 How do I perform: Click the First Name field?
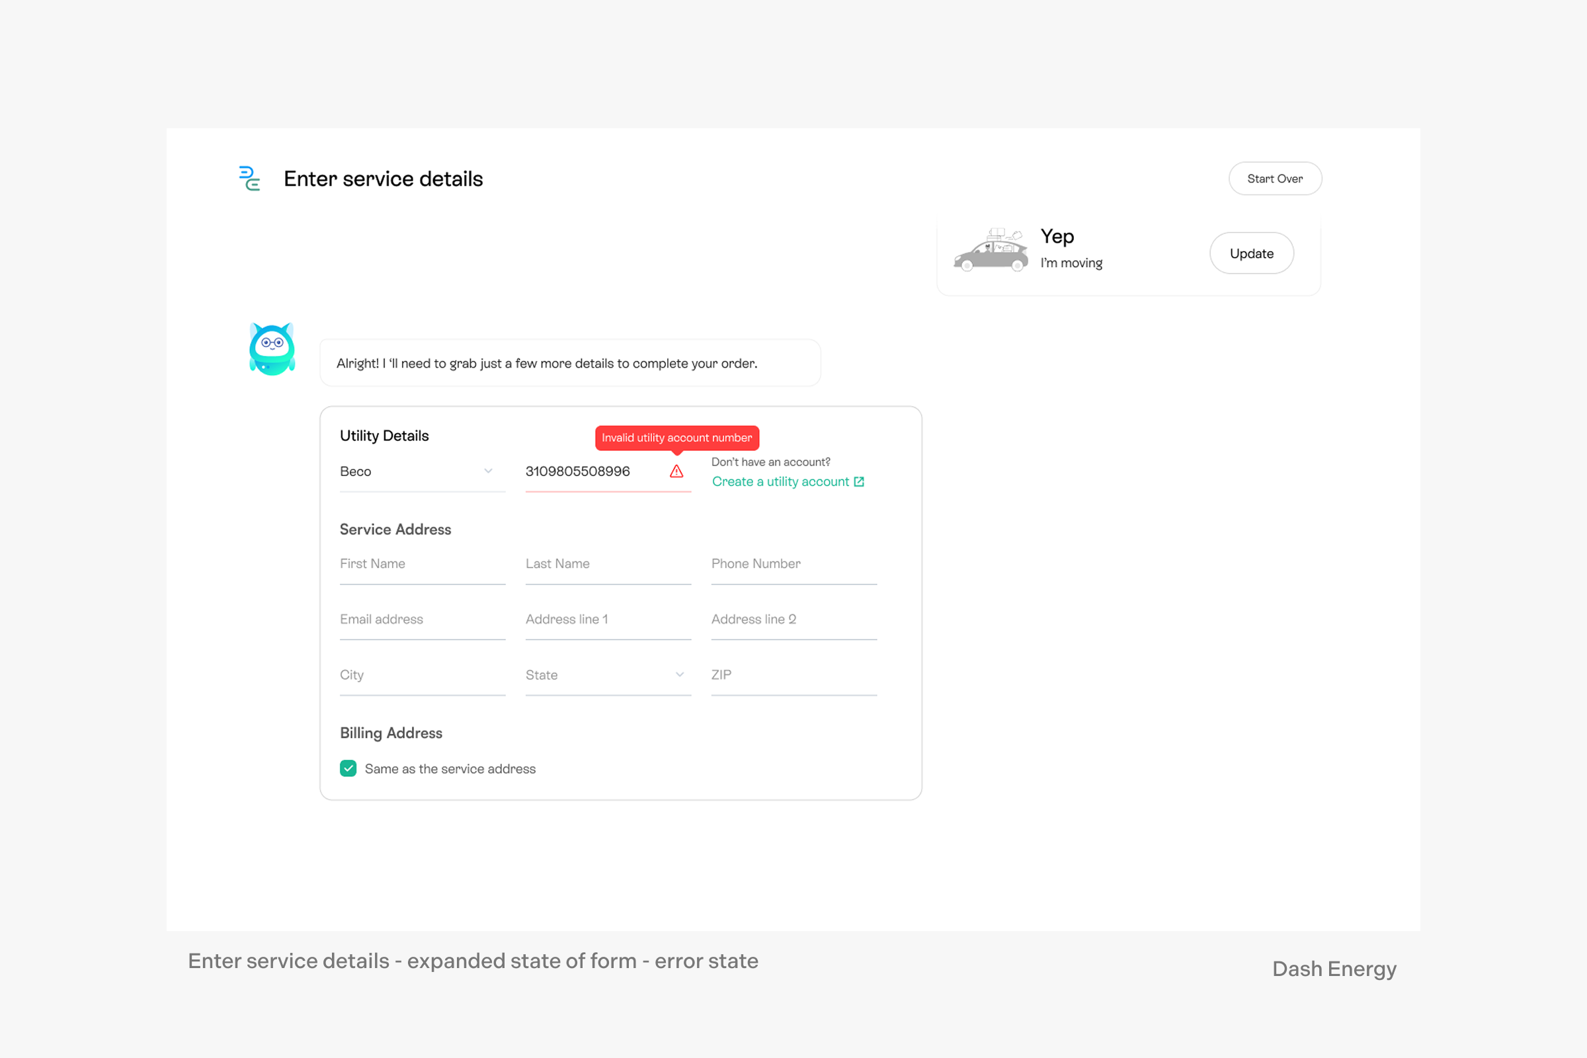[x=422, y=564]
